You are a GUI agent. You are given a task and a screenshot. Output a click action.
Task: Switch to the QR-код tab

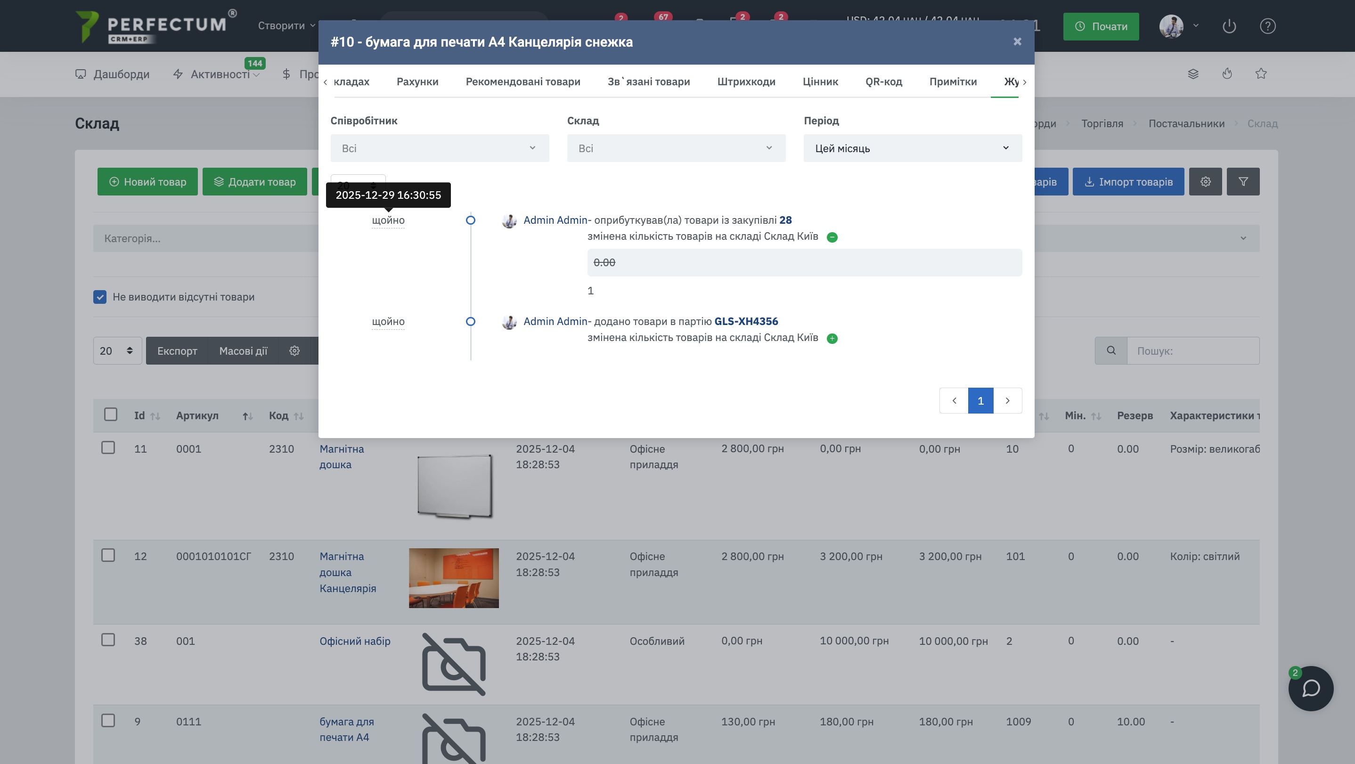pos(883,81)
